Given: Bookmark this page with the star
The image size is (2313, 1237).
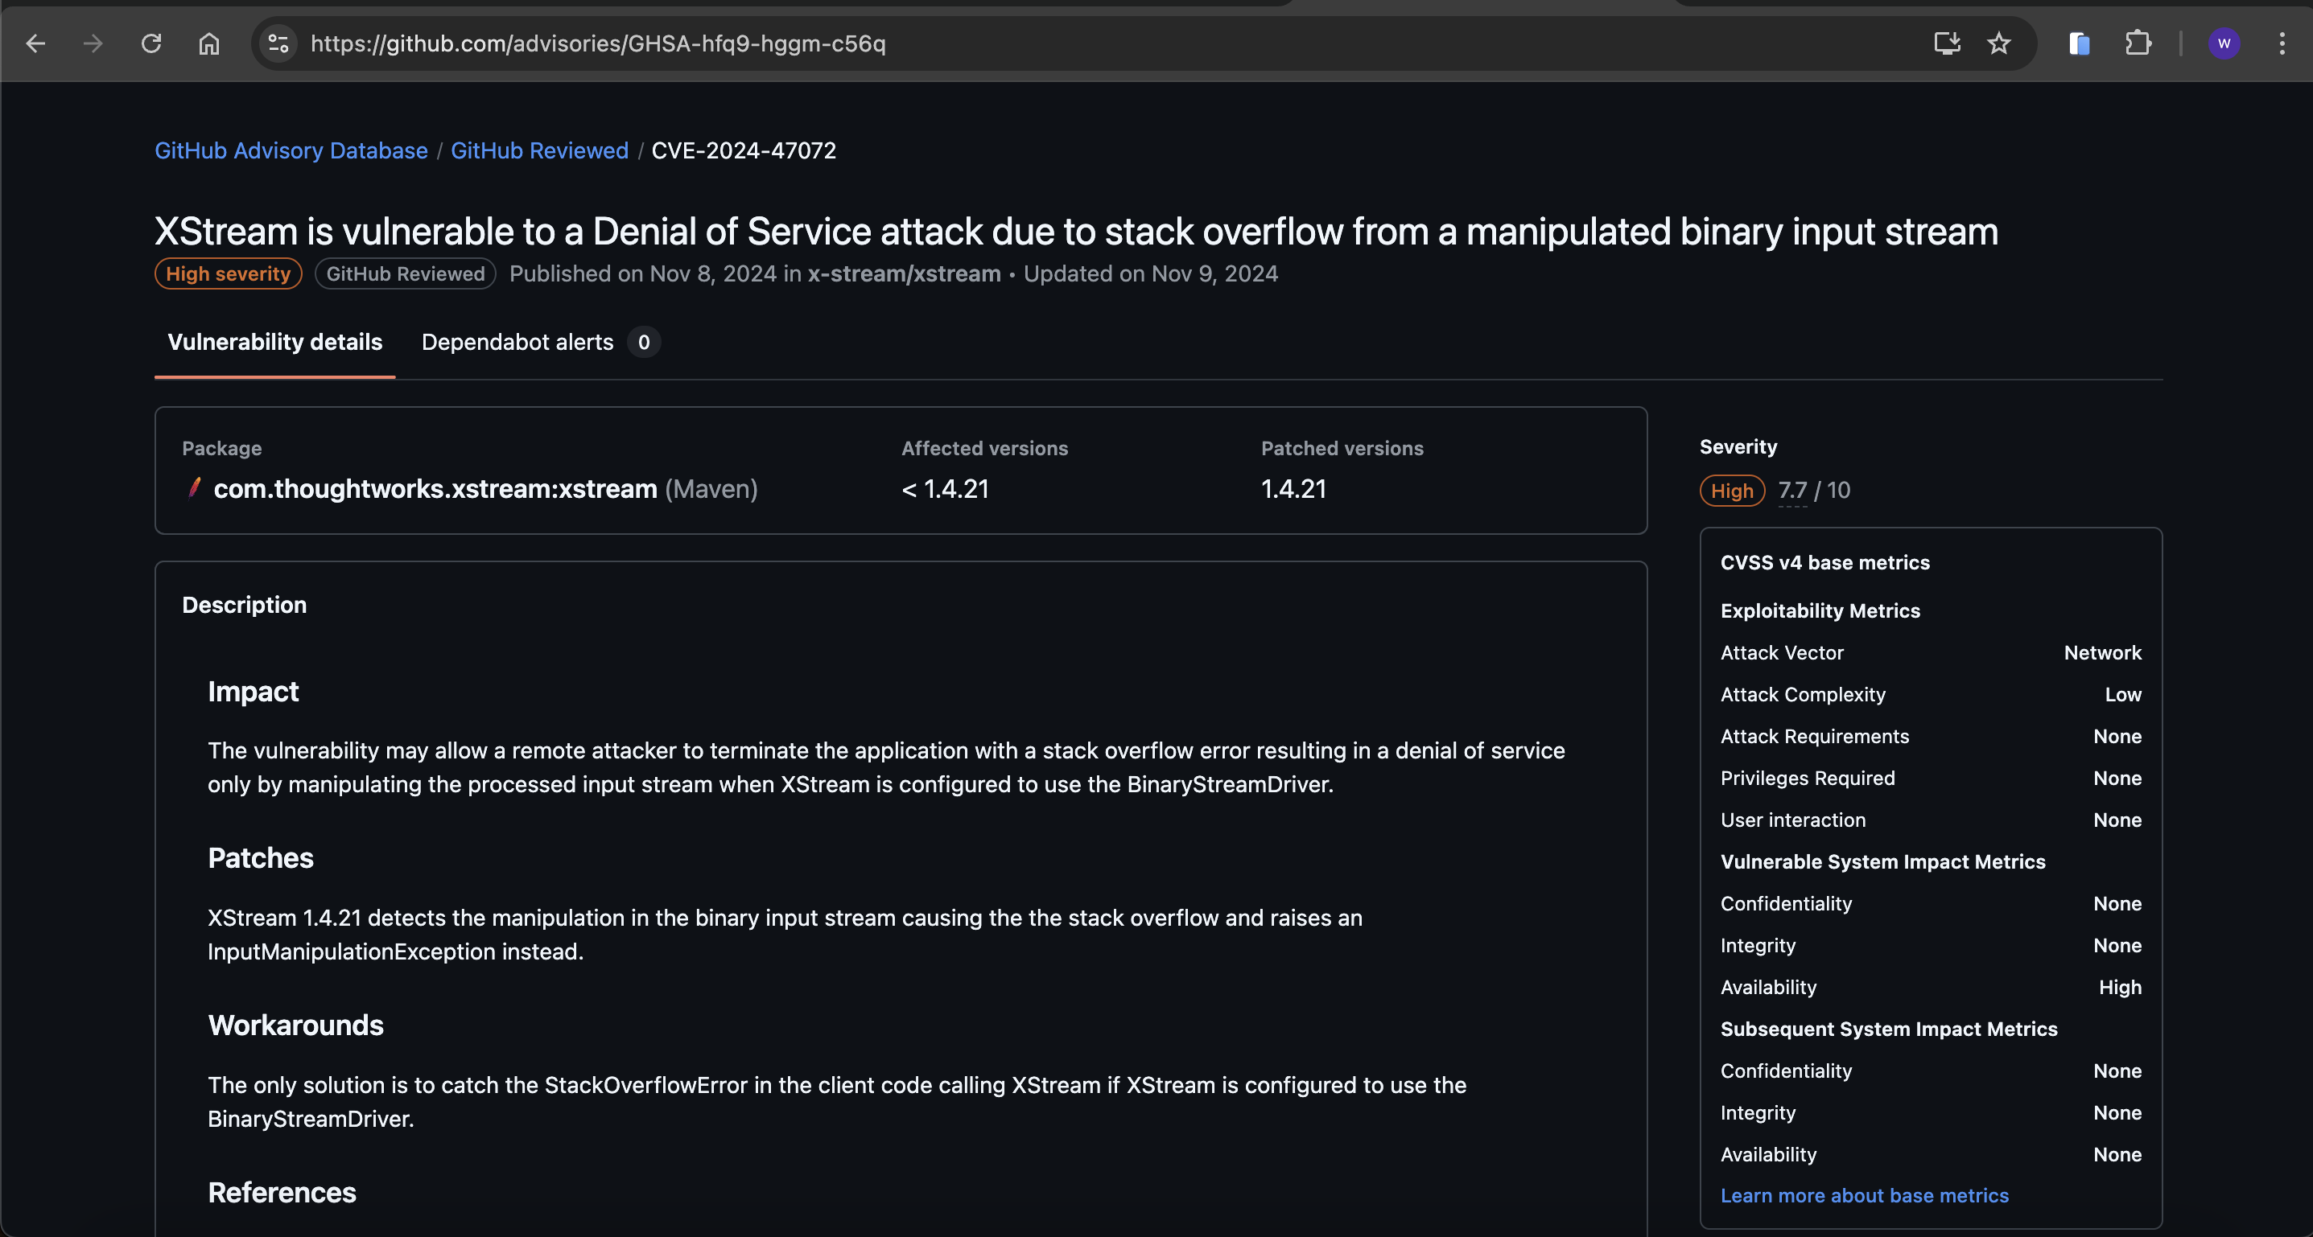Looking at the screenshot, I should click(1999, 43).
